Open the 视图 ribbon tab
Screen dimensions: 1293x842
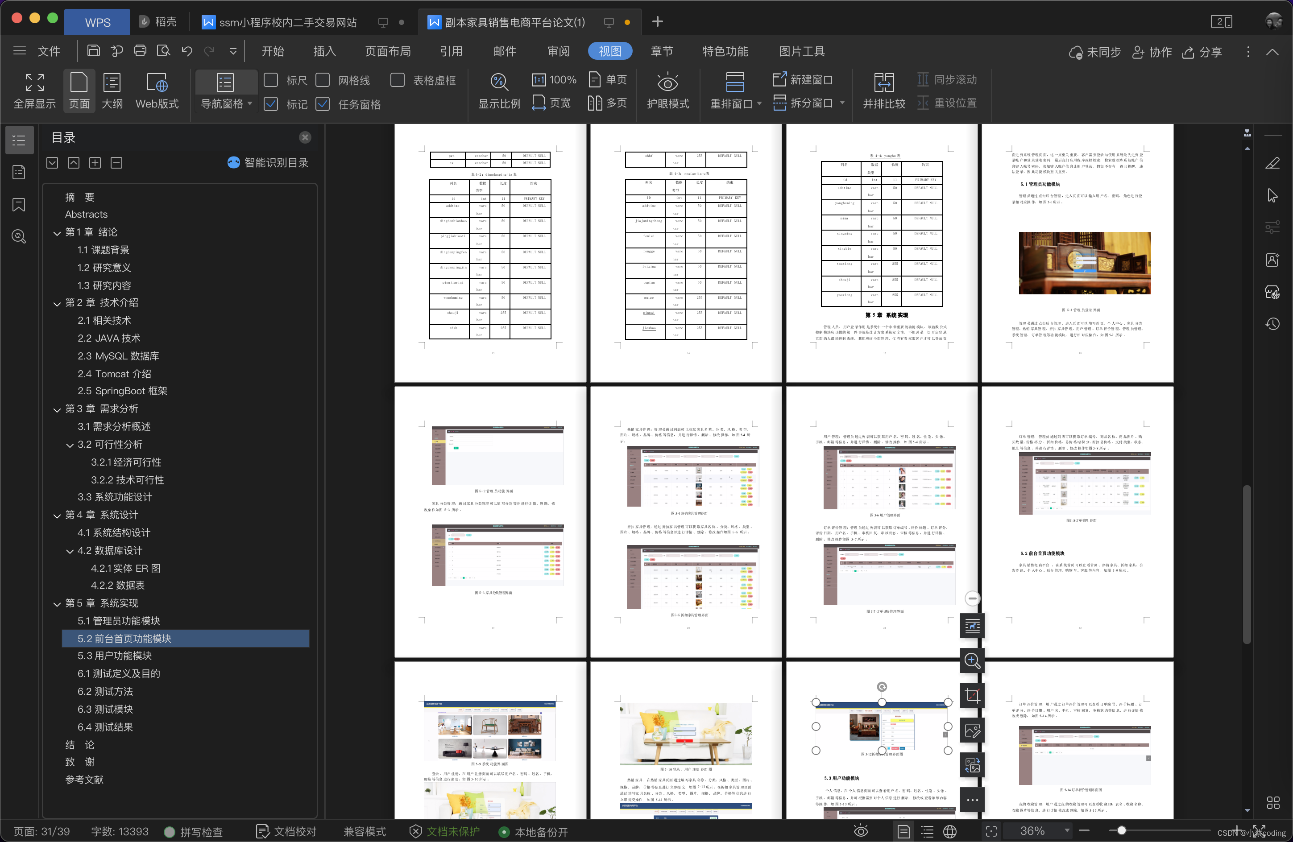coord(611,51)
